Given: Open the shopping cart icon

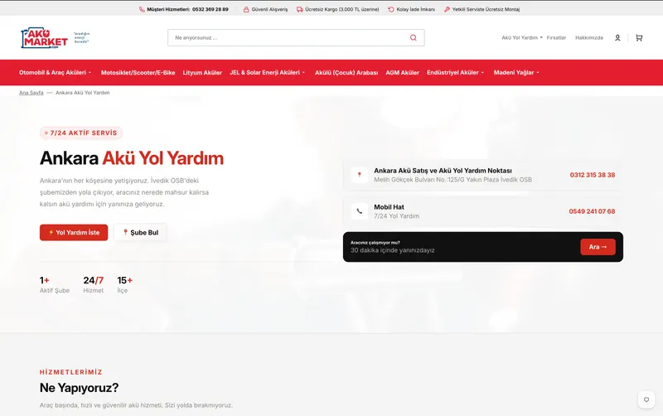Looking at the screenshot, I should [x=639, y=37].
